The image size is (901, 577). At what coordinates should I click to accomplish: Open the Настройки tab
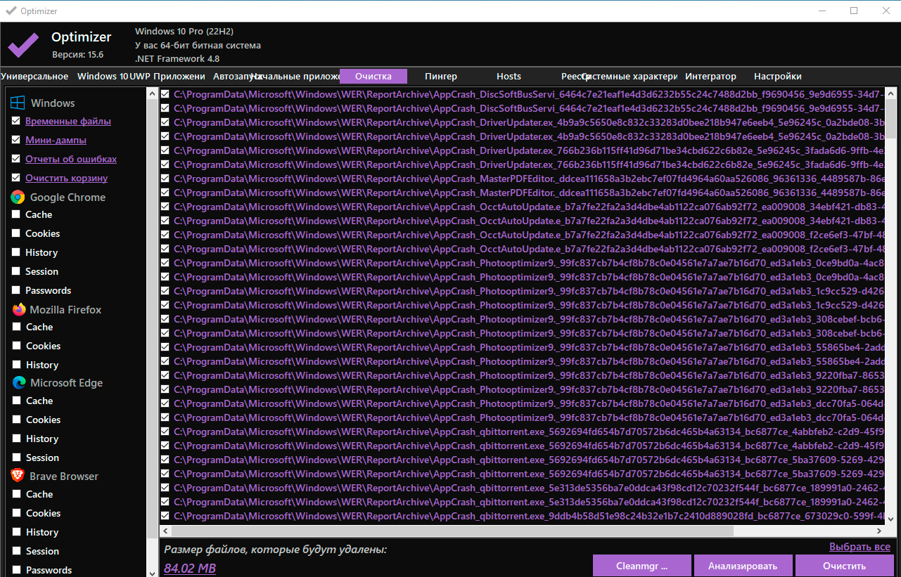777,77
